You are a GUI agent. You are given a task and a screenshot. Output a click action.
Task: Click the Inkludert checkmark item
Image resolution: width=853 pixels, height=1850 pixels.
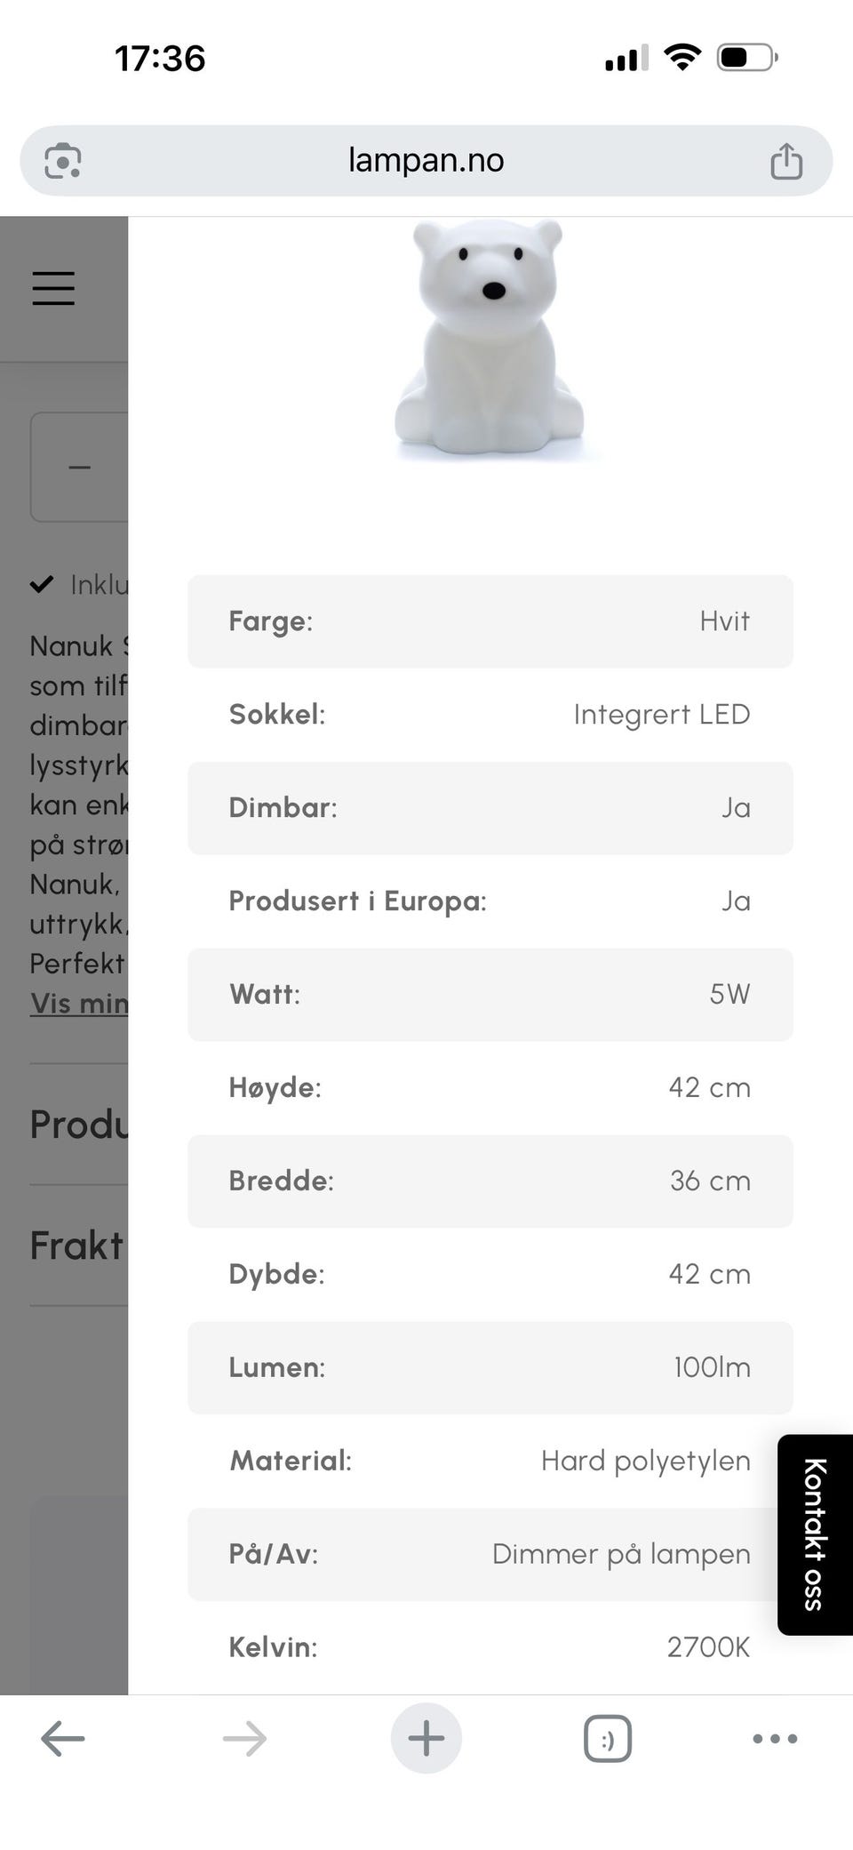coord(80,584)
